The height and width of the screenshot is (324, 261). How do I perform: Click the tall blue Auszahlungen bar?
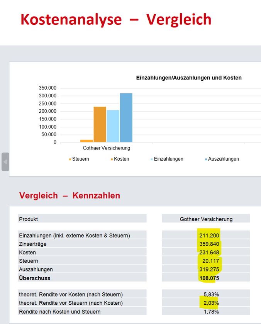tap(126, 117)
